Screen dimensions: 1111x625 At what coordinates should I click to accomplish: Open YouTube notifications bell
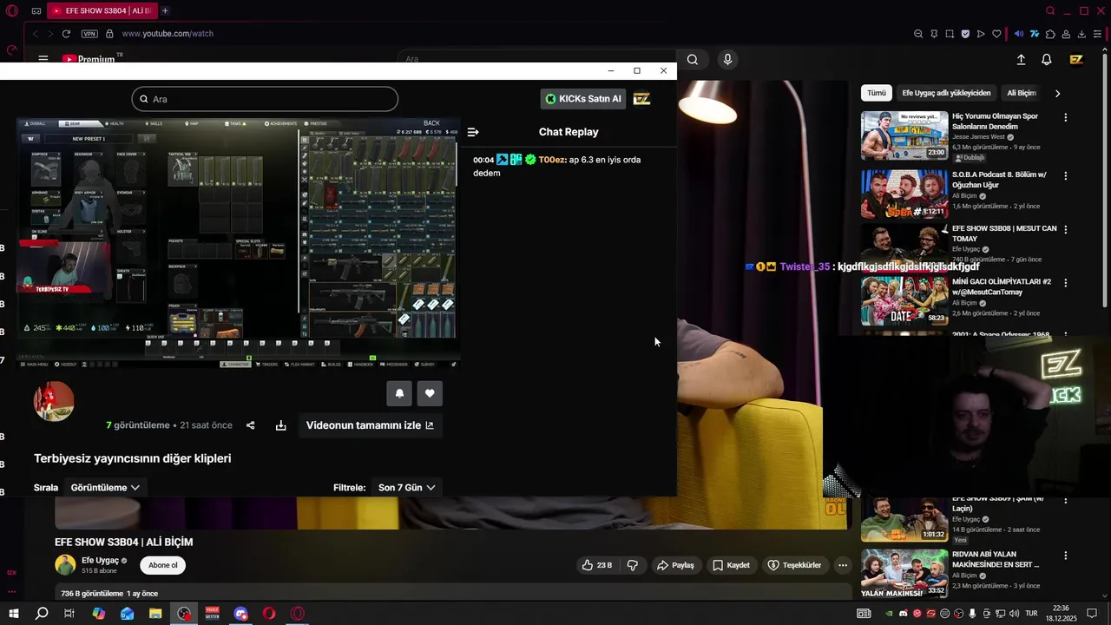click(1047, 59)
